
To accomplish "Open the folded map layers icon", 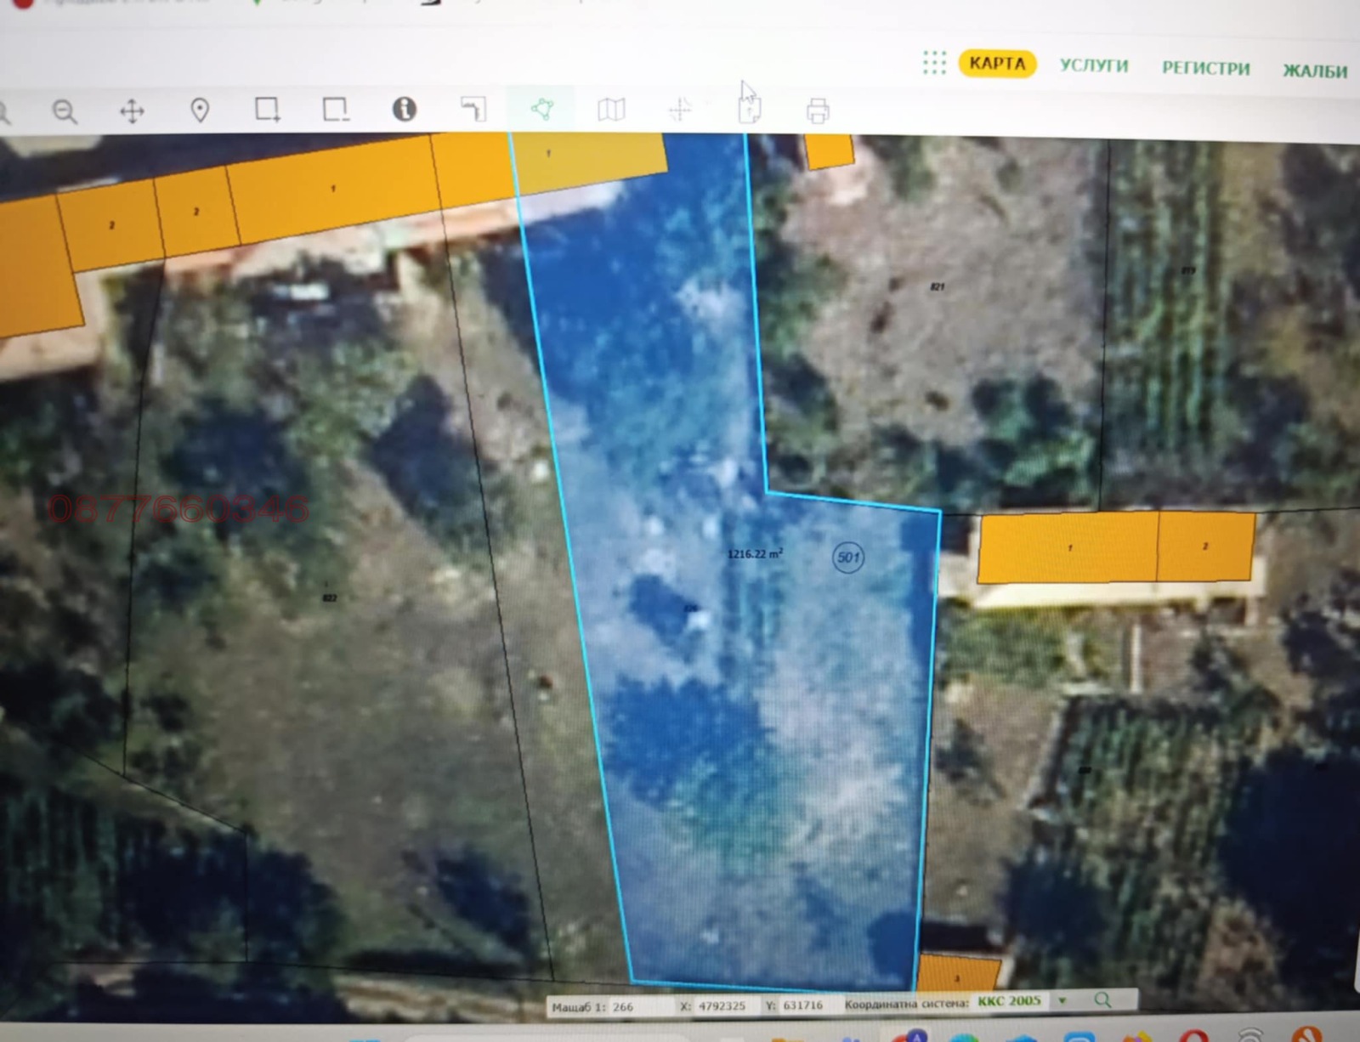I will coord(611,109).
